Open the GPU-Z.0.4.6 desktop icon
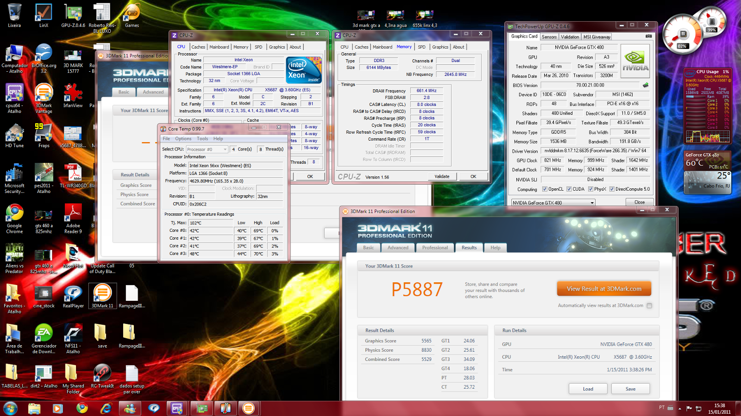 (x=73, y=15)
